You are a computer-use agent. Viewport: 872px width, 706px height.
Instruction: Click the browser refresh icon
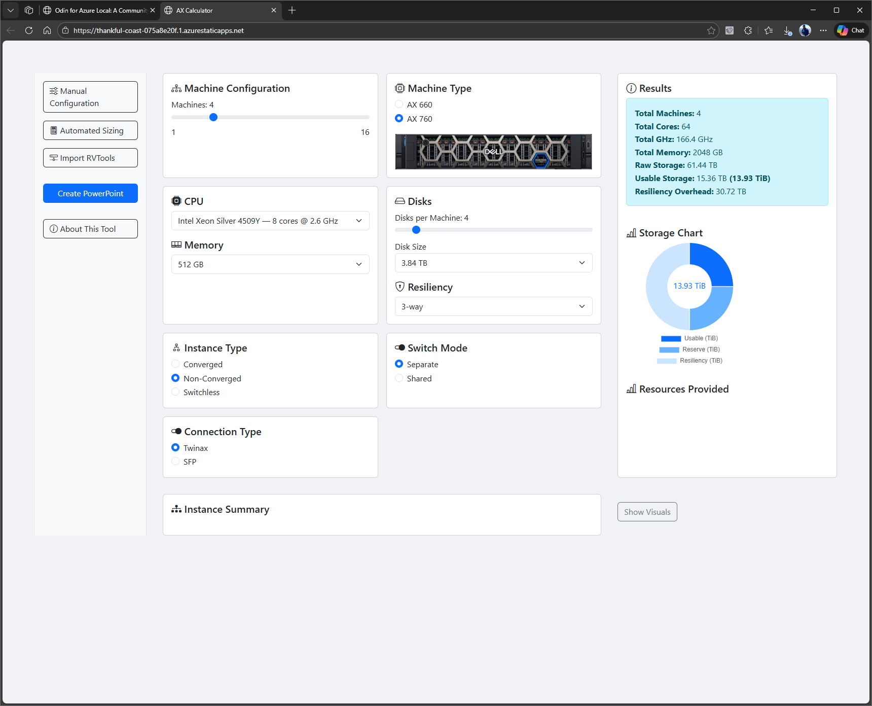pyautogui.click(x=29, y=30)
